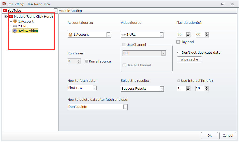Click the Task Settings title bar icon
Viewport: 239px width, 142px height.
4,4
